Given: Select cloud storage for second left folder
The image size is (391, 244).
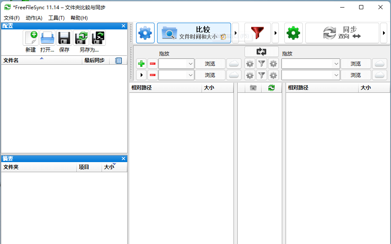Looking at the screenshot, I should (x=234, y=75).
